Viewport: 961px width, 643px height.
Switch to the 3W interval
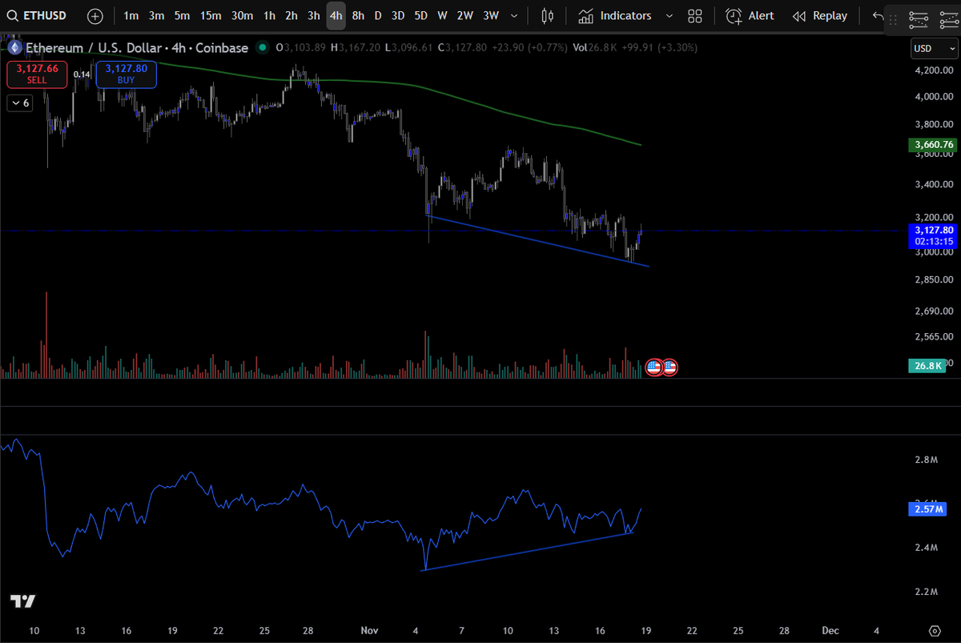491,16
